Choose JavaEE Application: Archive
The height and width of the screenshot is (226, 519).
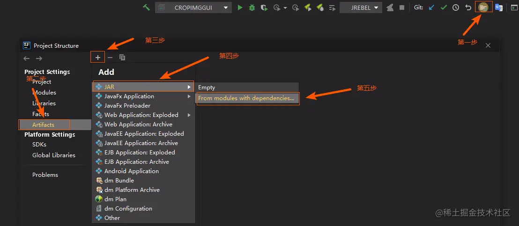pos(143,143)
